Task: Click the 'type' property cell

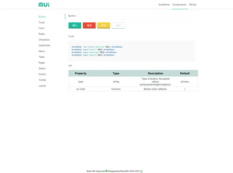Action: point(81,82)
